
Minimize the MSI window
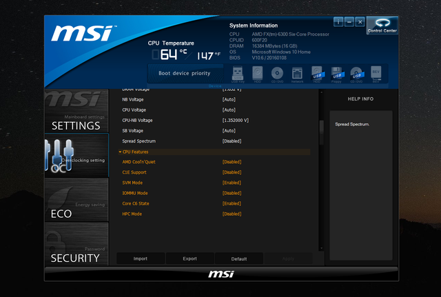[349, 21]
